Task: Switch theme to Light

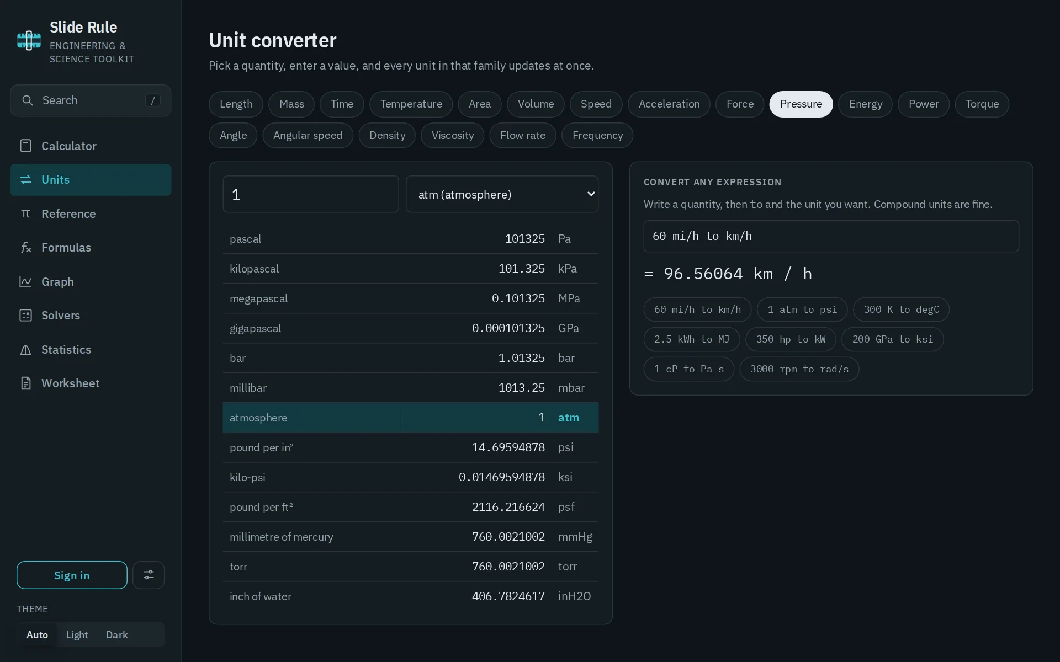Action: [x=77, y=635]
